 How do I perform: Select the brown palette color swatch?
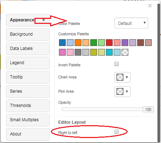click(140, 43)
